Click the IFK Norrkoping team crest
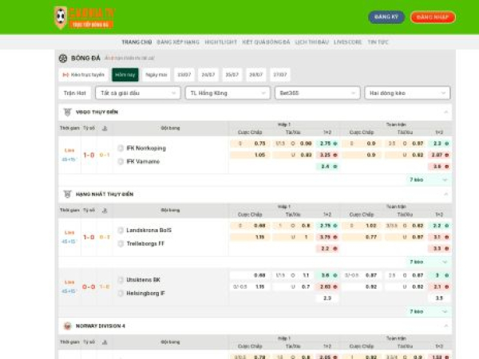Image resolution: width=479 pixels, height=359 pixels. pos(121,148)
